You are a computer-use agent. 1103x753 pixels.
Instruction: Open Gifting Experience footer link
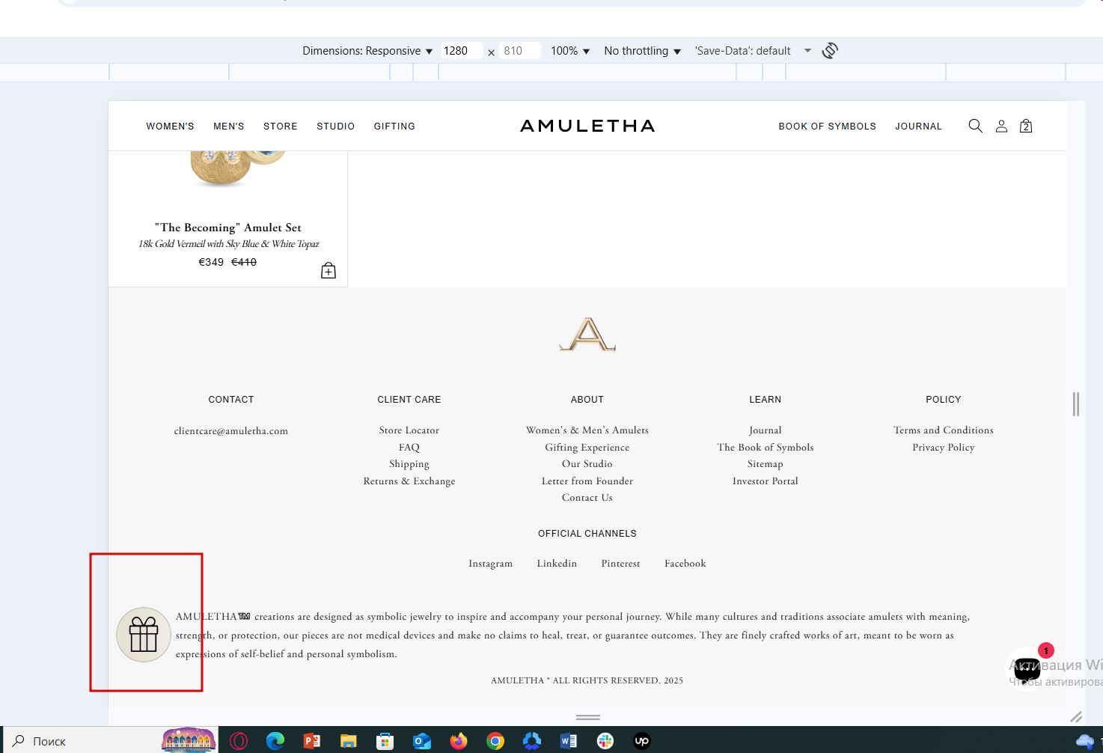click(587, 448)
